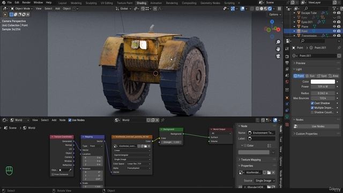Click the Power value field
The height and width of the screenshot is (193, 343).
323,87
